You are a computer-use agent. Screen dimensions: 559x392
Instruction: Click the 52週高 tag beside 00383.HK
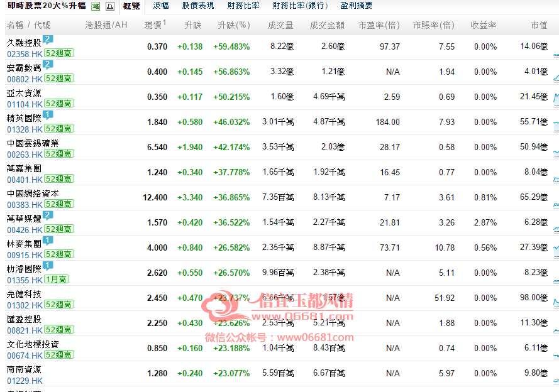(x=59, y=204)
